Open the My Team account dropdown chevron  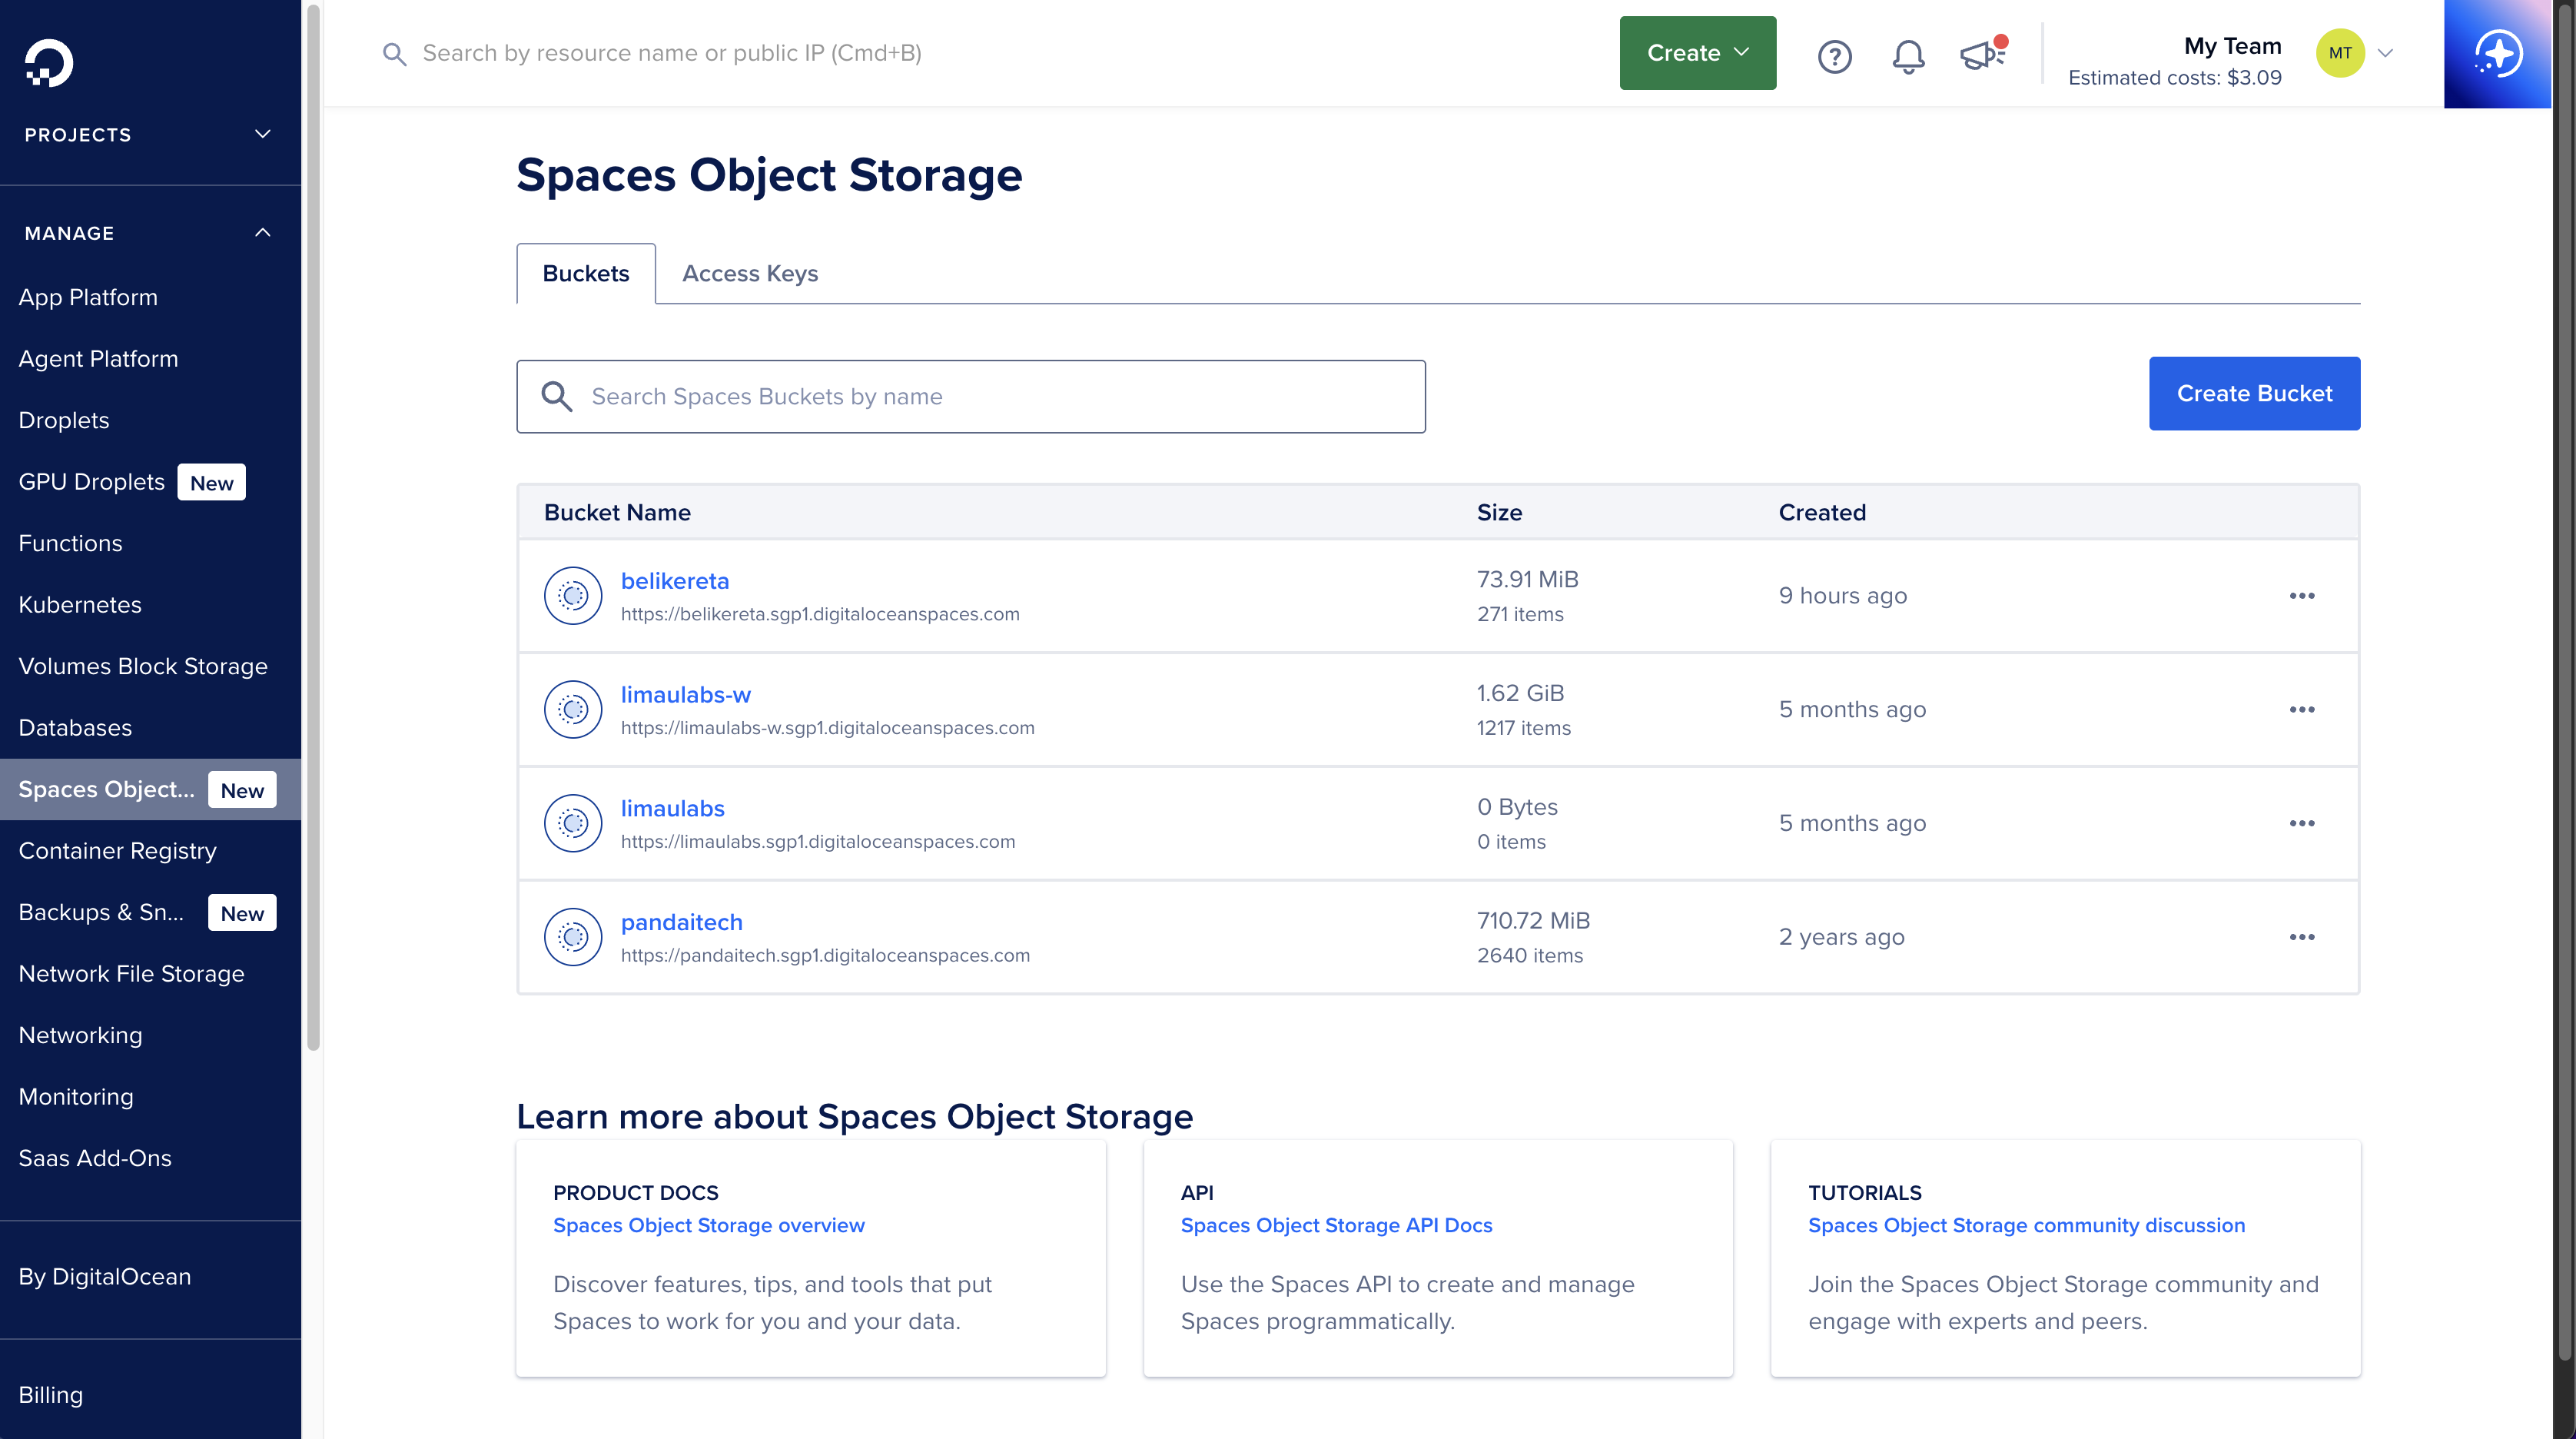pyautogui.click(x=2386, y=53)
